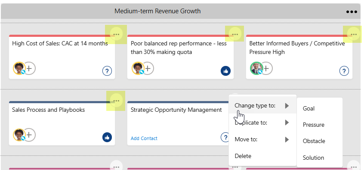The width and height of the screenshot is (364, 170).
Task: Choose Goal in the type submenu
Action: [x=308, y=109]
